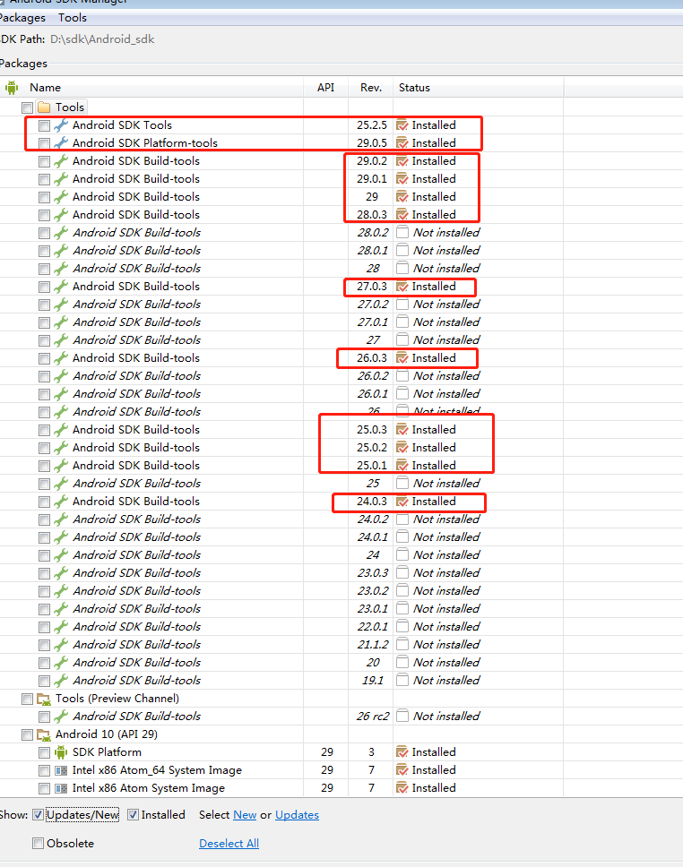Select the Tools group row label
This screenshot has width=683, height=867.
(70, 107)
